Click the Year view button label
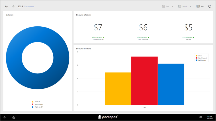The height and width of the screenshot is (121, 216). (x=202, y=6)
